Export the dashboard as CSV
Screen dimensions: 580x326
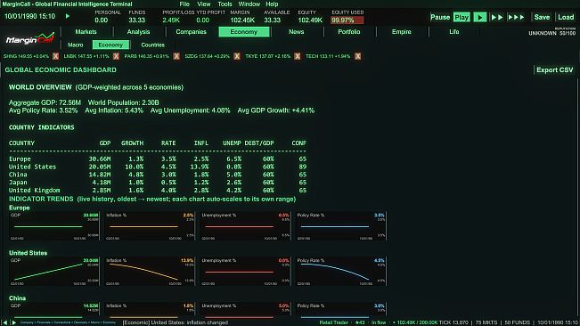point(554,69)
